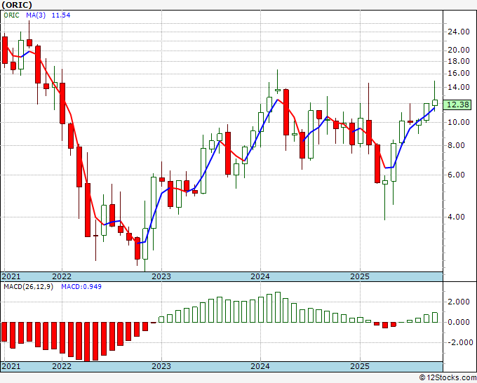Click the (ORIC) chart title

tap(17, 5)
